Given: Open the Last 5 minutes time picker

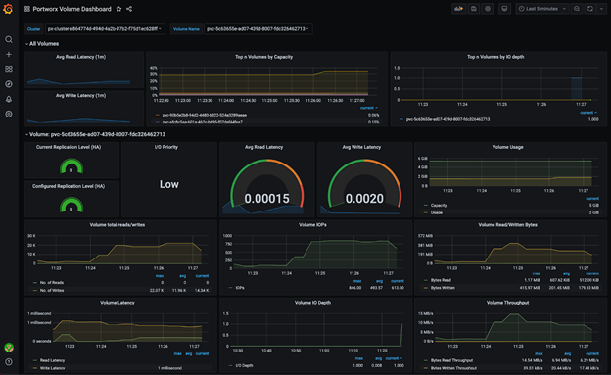Looking at the screenshot, I should pos(541,9).
